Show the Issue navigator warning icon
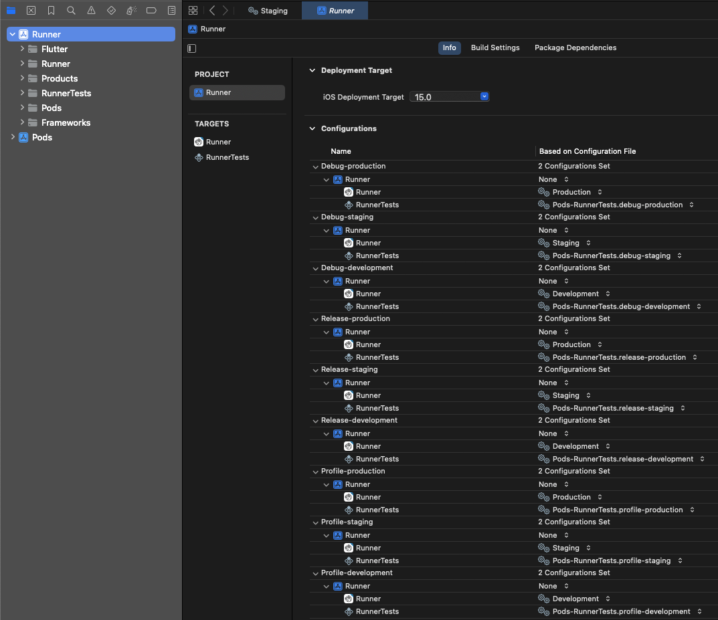This screenshot has height=620, width=718. (x=91, y=11)
